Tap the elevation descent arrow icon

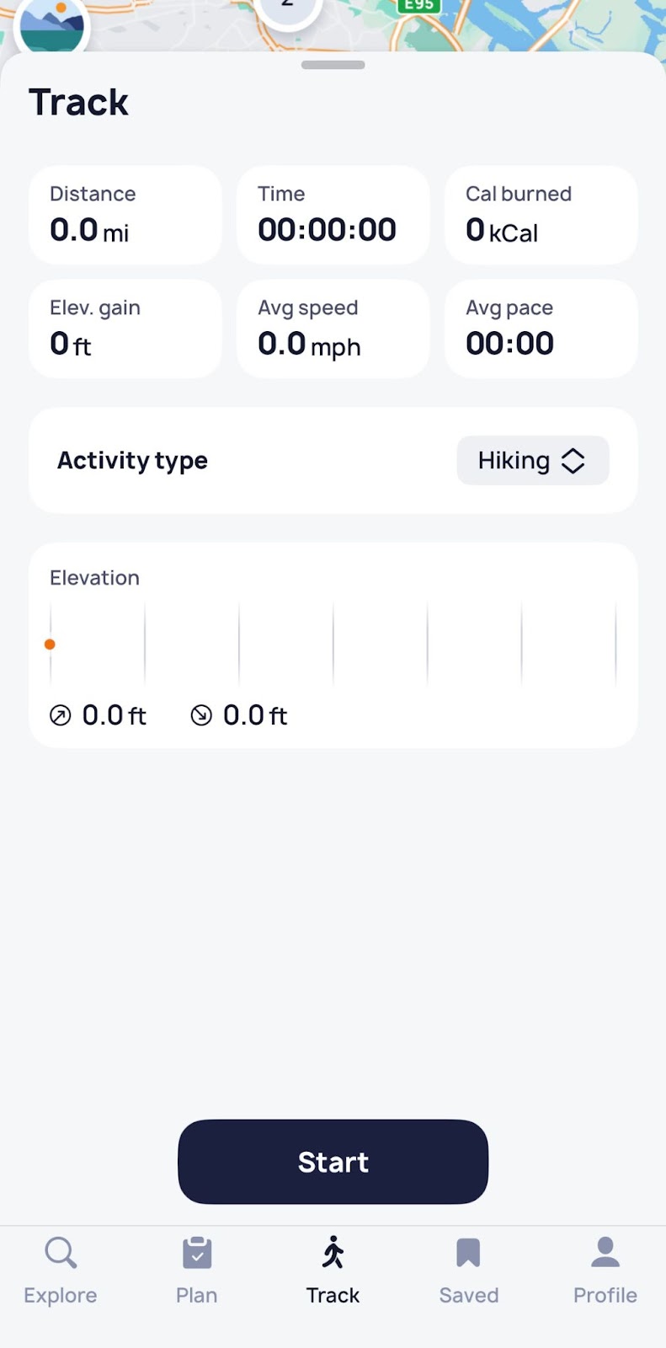201,716
